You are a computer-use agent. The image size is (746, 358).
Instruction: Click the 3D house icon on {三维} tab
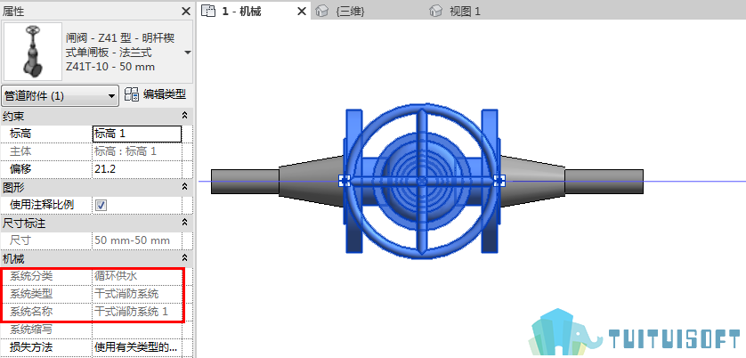322,11
